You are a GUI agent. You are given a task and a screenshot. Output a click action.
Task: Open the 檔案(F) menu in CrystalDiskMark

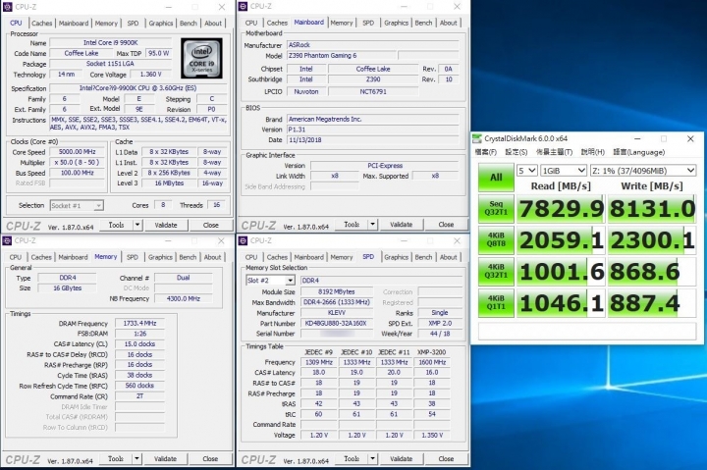pos(486,152)
